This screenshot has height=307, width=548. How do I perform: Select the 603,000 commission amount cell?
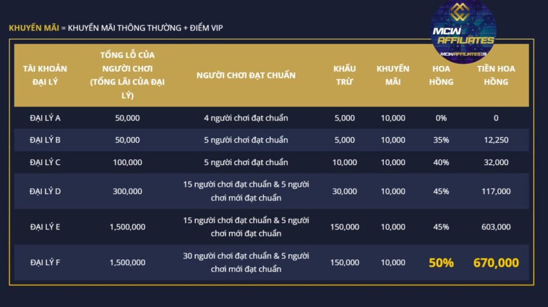pyautogui.click(x=496, y=227)
